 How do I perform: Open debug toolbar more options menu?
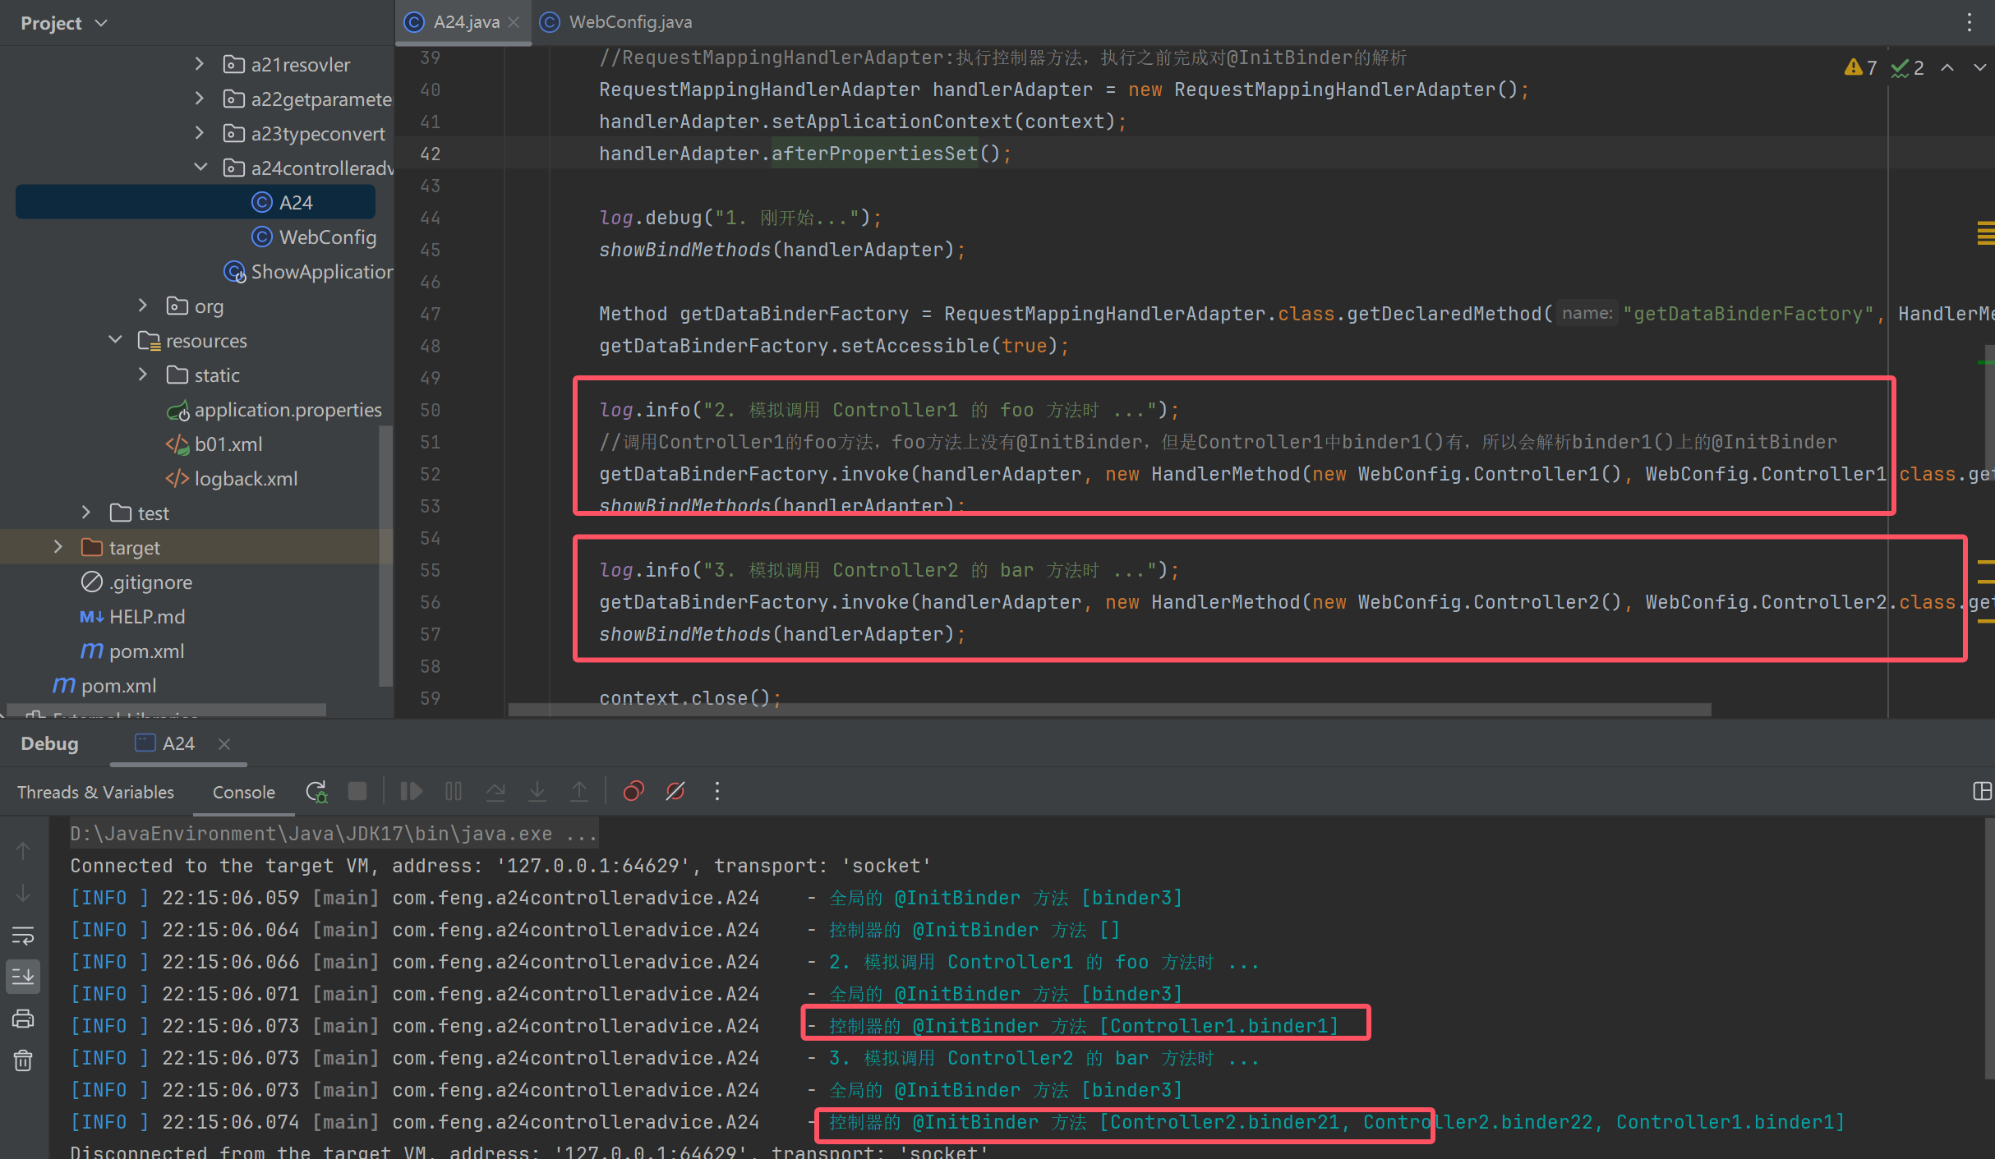coord(717,791)
